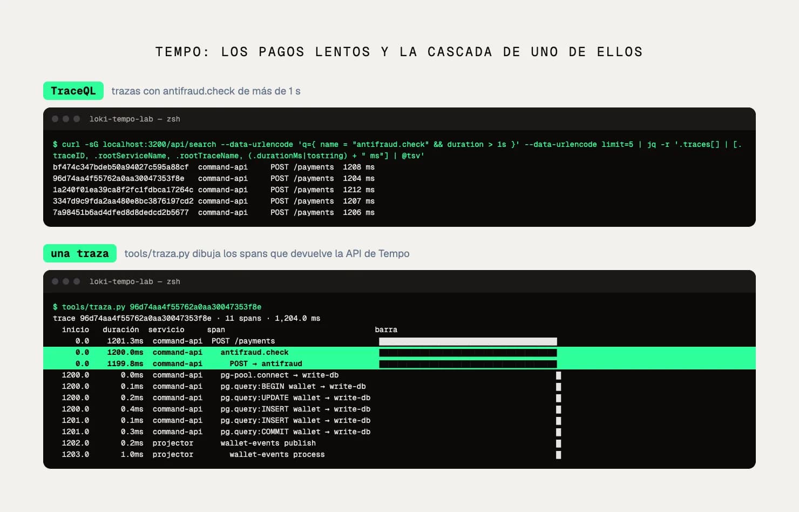
Task: Click the curl command in the first terminal
Action: pyautogui.click(x=397, y=150)
